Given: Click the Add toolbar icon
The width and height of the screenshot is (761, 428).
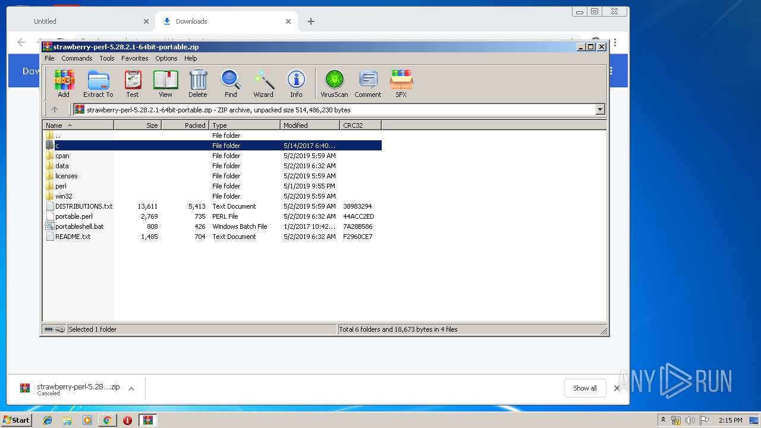Looking at the screenshot, I should point(64,83).
